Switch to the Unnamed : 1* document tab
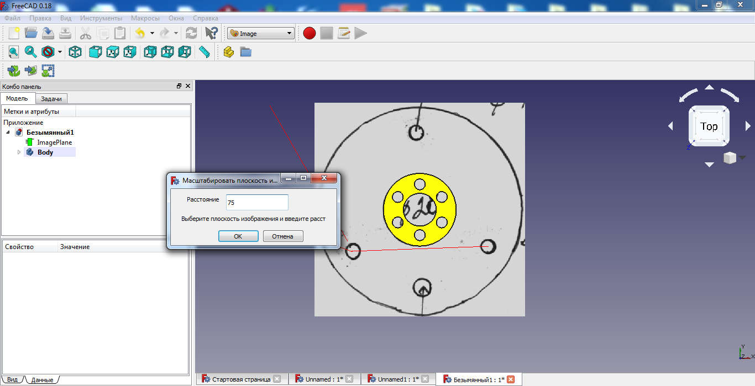Image resolution: width=755 pixels, height=386 pixels. [x=324, y=379]
